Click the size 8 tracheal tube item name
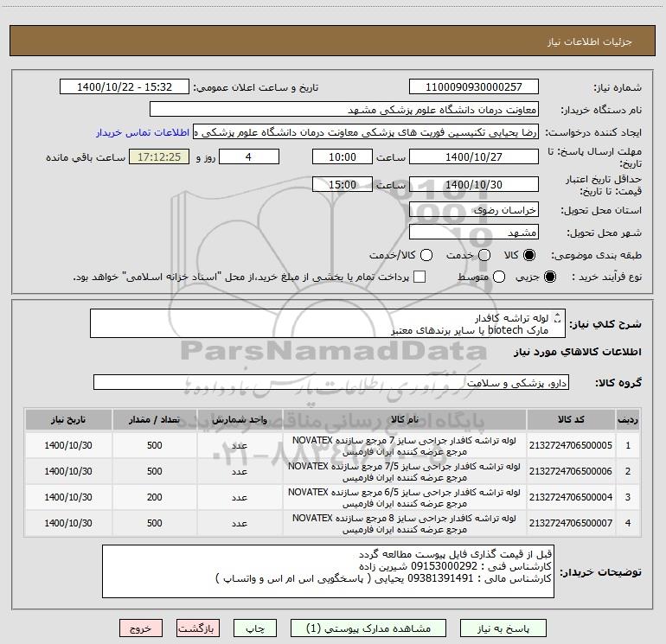This screenshot has width=666, height=644. pyautogui.click(x=405, y=524)
